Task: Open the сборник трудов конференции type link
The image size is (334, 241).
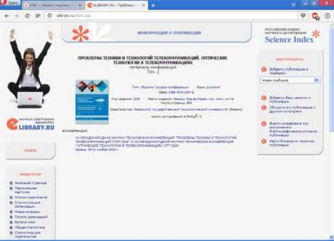Action: (164, 87)
